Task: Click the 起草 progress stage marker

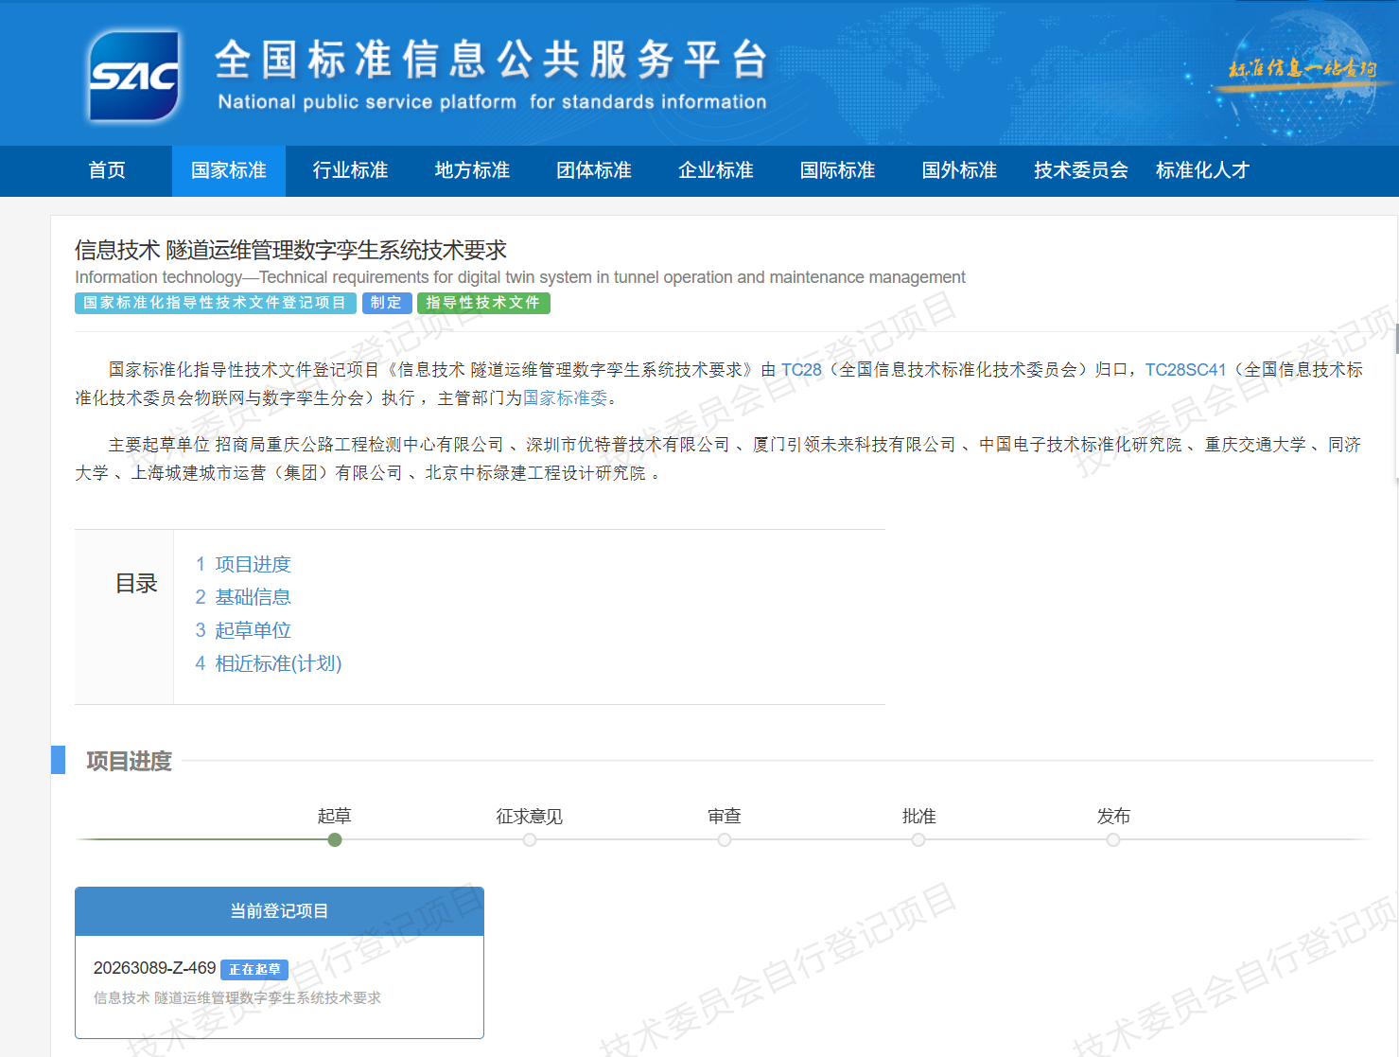Action: point(335,839)
